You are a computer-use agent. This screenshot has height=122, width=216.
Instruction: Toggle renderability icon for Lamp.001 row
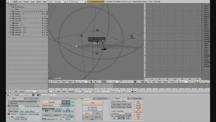[x=47, y=28]
